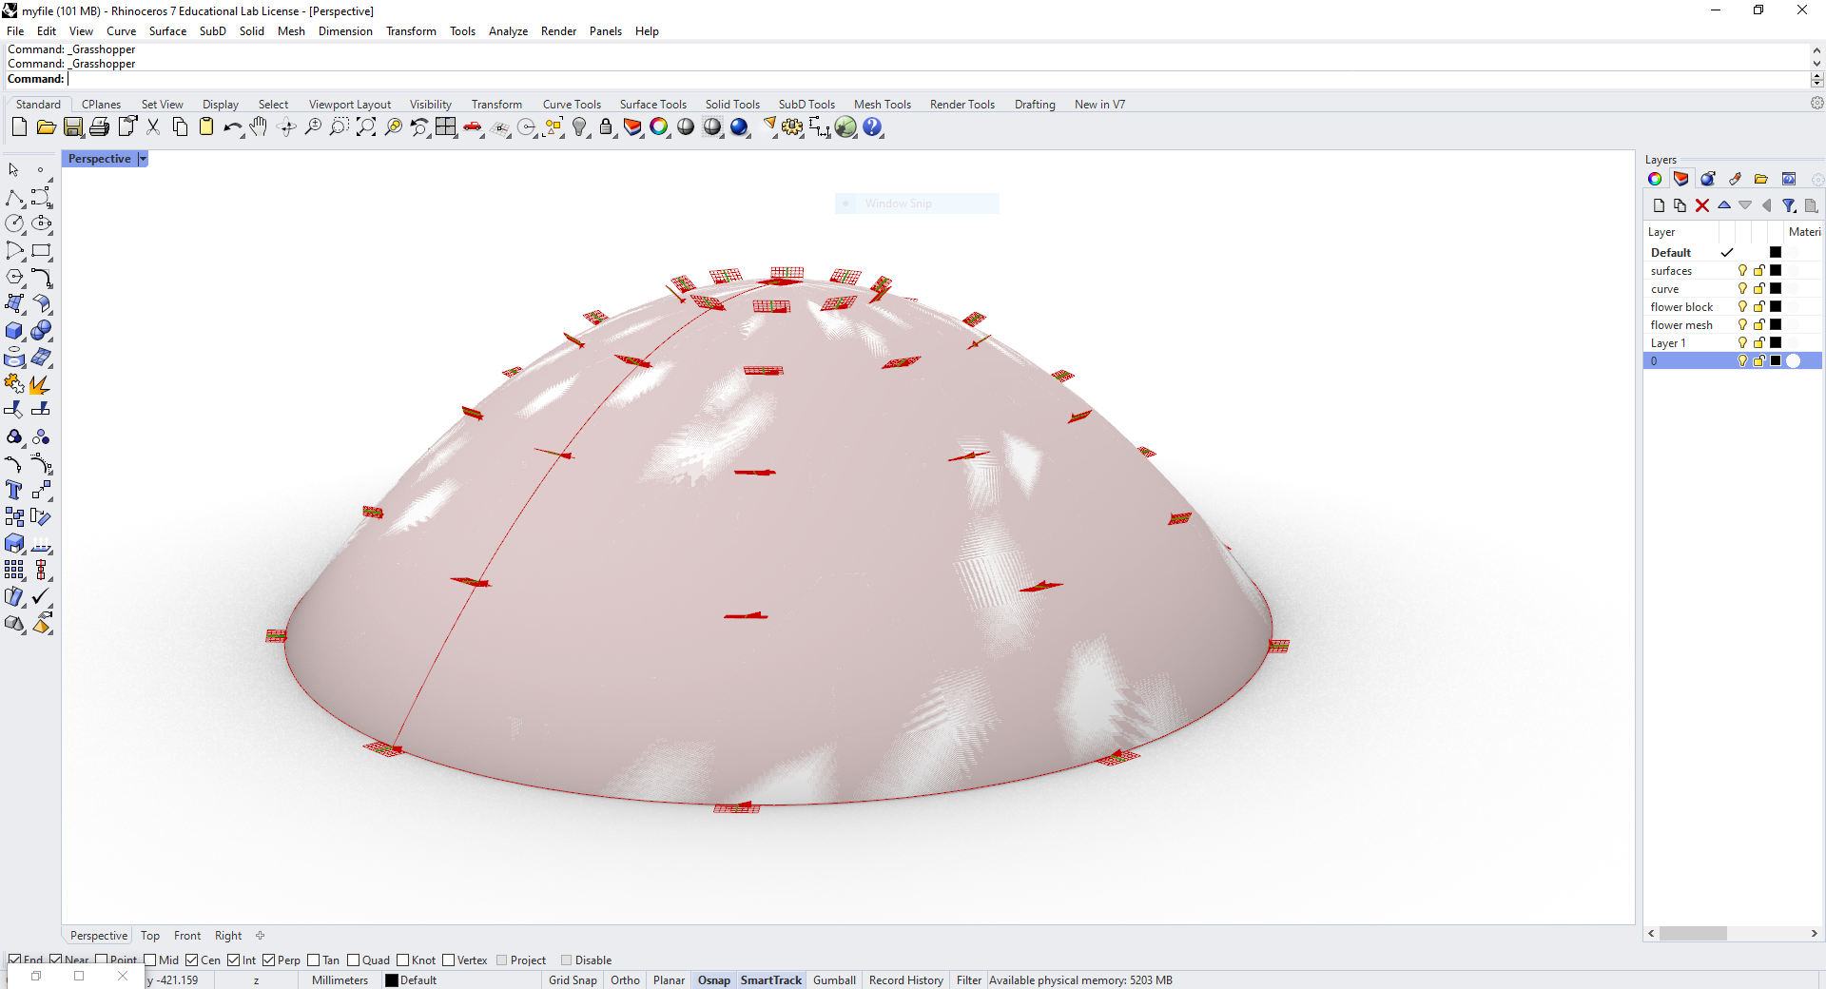Open the four viewports layout icon
This screenshot has width=1826, height=989.
446,127
